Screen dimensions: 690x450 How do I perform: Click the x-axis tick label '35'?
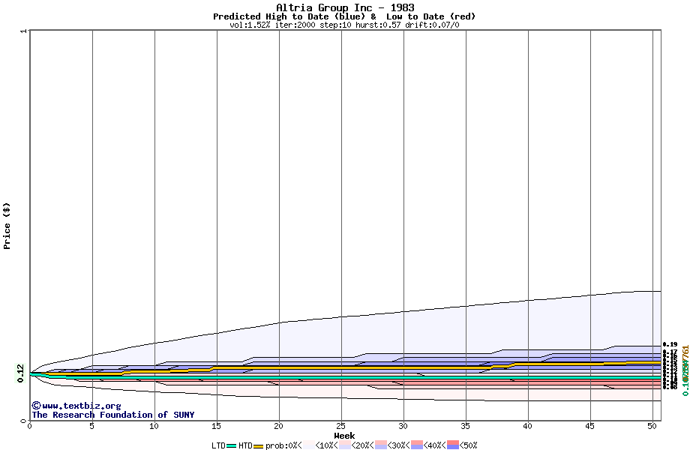(465, 426)
